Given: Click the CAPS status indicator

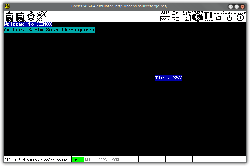Looking at the screenshot, I should click(105, 160).
